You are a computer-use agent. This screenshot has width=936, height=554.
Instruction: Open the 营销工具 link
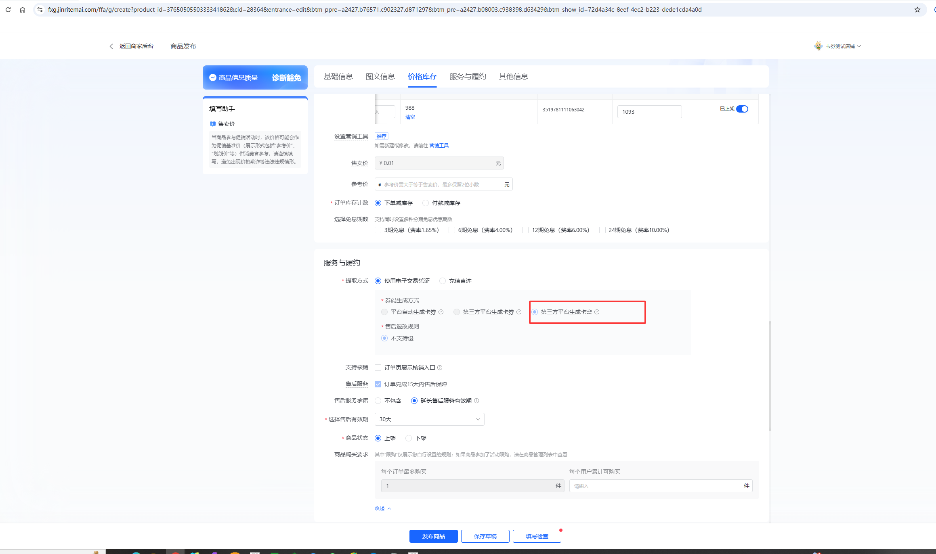[439, 146]
